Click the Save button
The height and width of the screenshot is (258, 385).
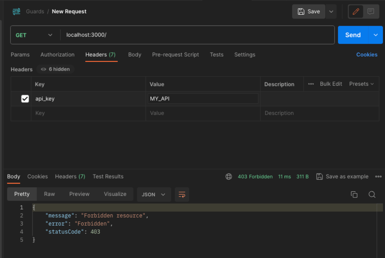tap(309, 12)
